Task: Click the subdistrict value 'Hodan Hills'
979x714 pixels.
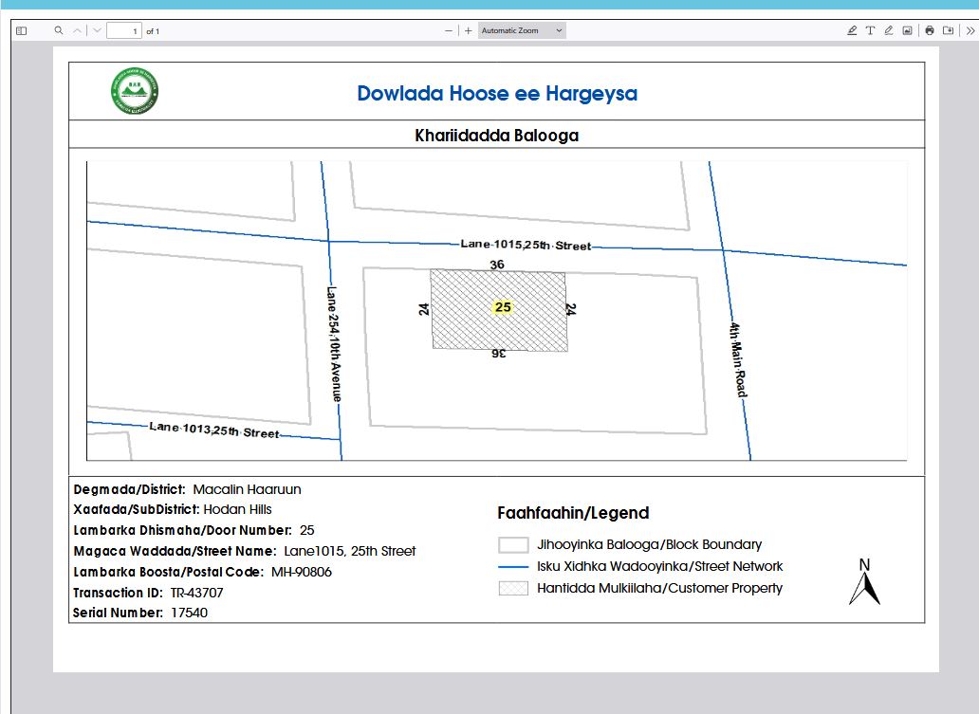Action: tap(238, 510)
